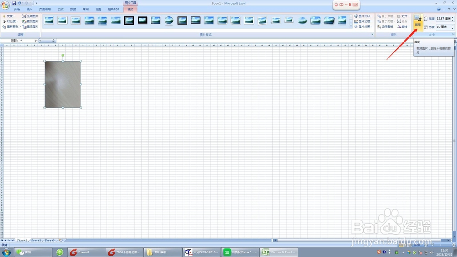Expand the Recolor (重新着色) dropdown
The height and width of the screenshot is (257, 457).
(11, 26)
